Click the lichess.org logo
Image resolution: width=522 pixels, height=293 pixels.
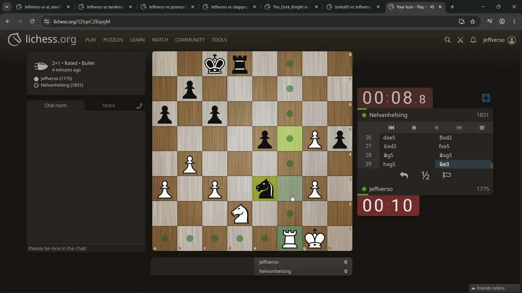42,39
